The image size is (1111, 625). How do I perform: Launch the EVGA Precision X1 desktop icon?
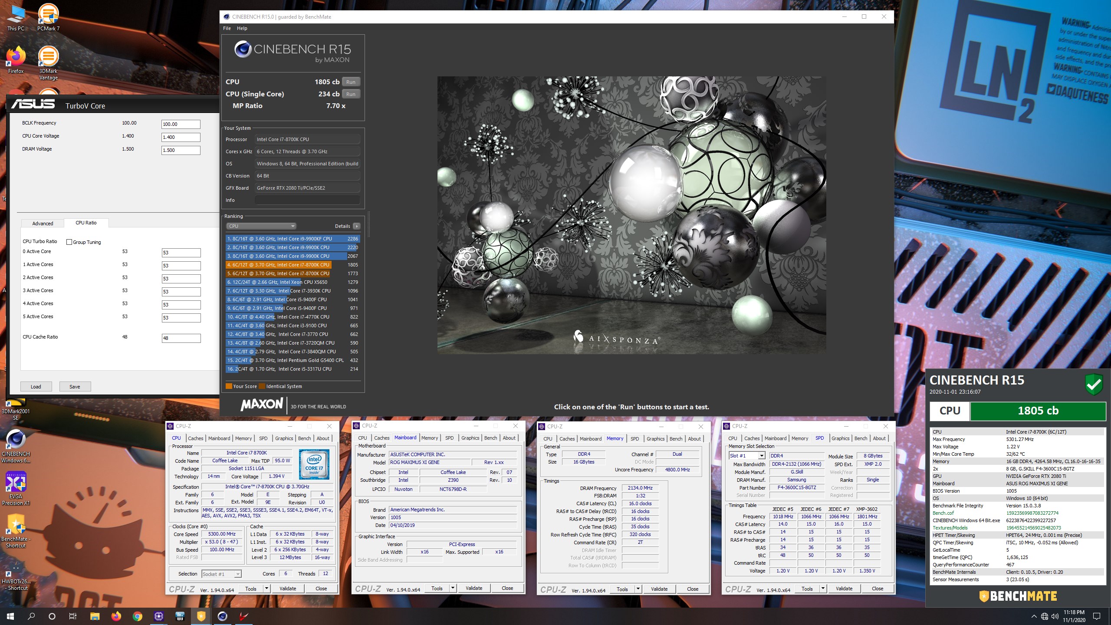point(16,489)
